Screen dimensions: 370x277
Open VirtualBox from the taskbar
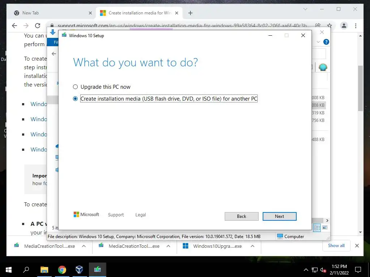pyautogui.click(x=79, y=270)
